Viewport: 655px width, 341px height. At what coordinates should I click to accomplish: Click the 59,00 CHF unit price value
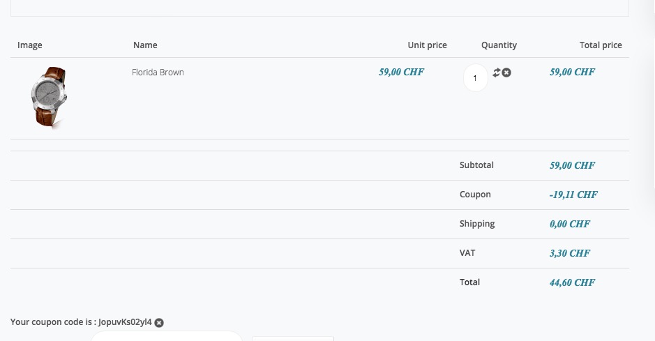click(401, 72)
